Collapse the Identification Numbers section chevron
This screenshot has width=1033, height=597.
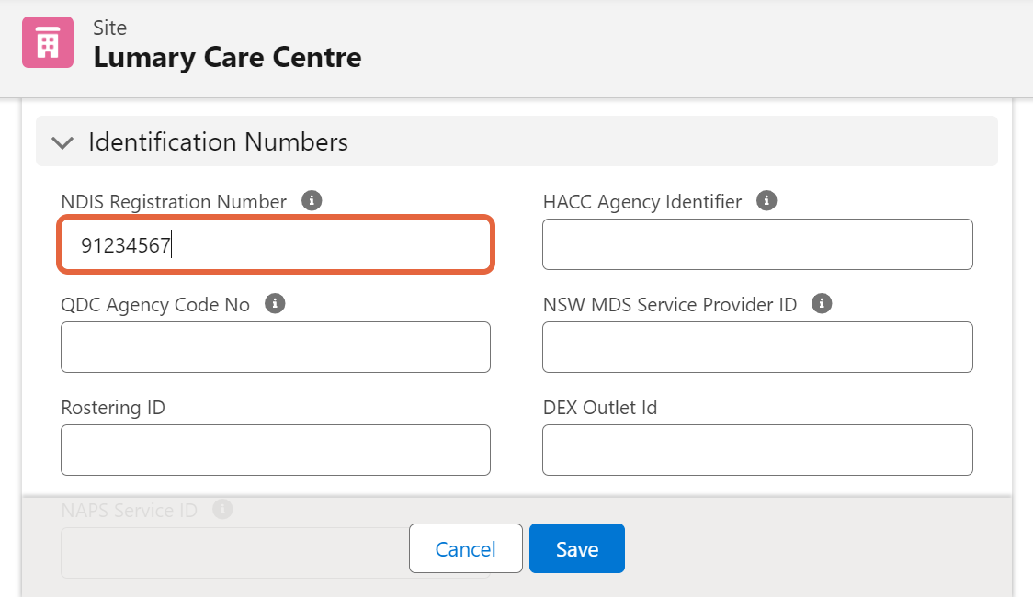(62, 142)
